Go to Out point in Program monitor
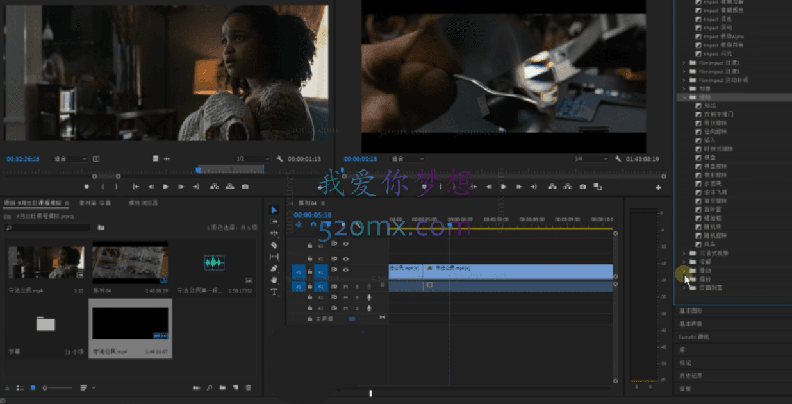The height and width of the screenshot is (404, 792). [534, 187]
